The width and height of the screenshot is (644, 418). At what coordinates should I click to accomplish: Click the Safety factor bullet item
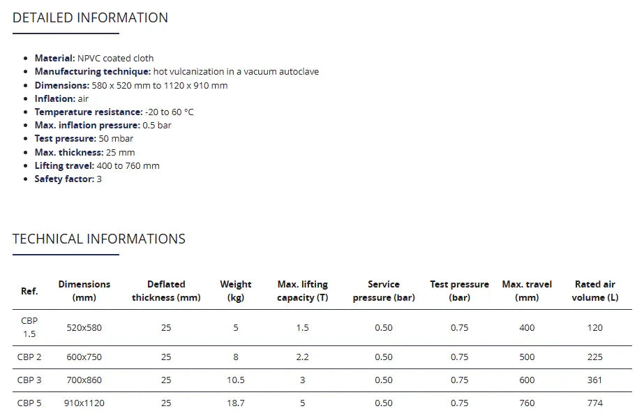(x=68, y=179)
